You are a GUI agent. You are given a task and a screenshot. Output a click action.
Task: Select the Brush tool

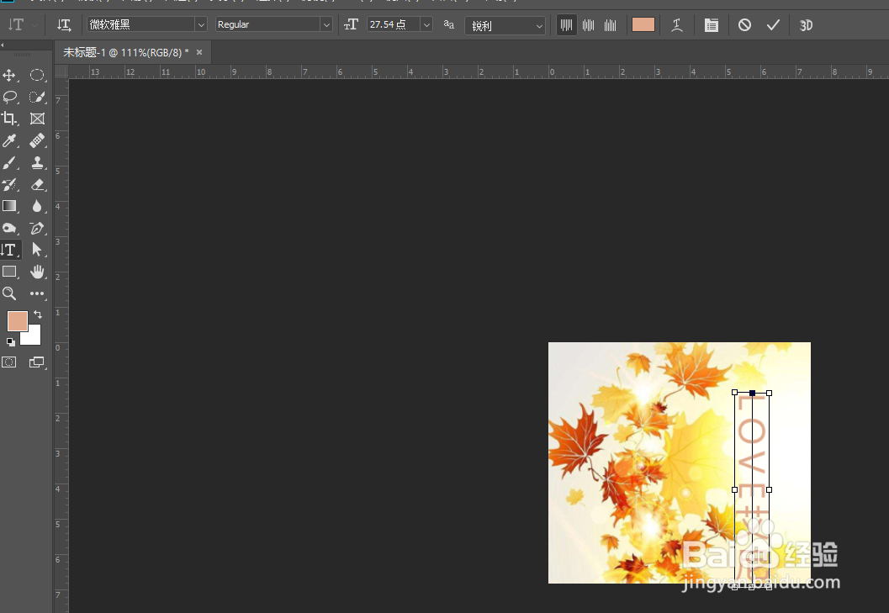9,163
